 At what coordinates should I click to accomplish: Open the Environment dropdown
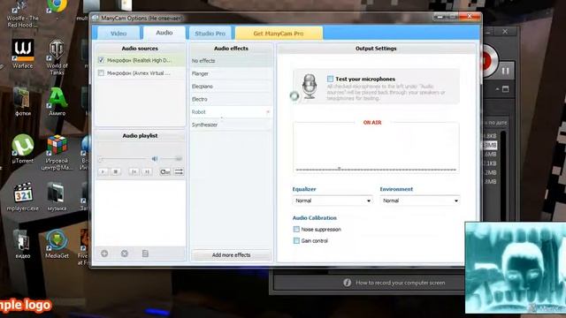pos(420,201)
